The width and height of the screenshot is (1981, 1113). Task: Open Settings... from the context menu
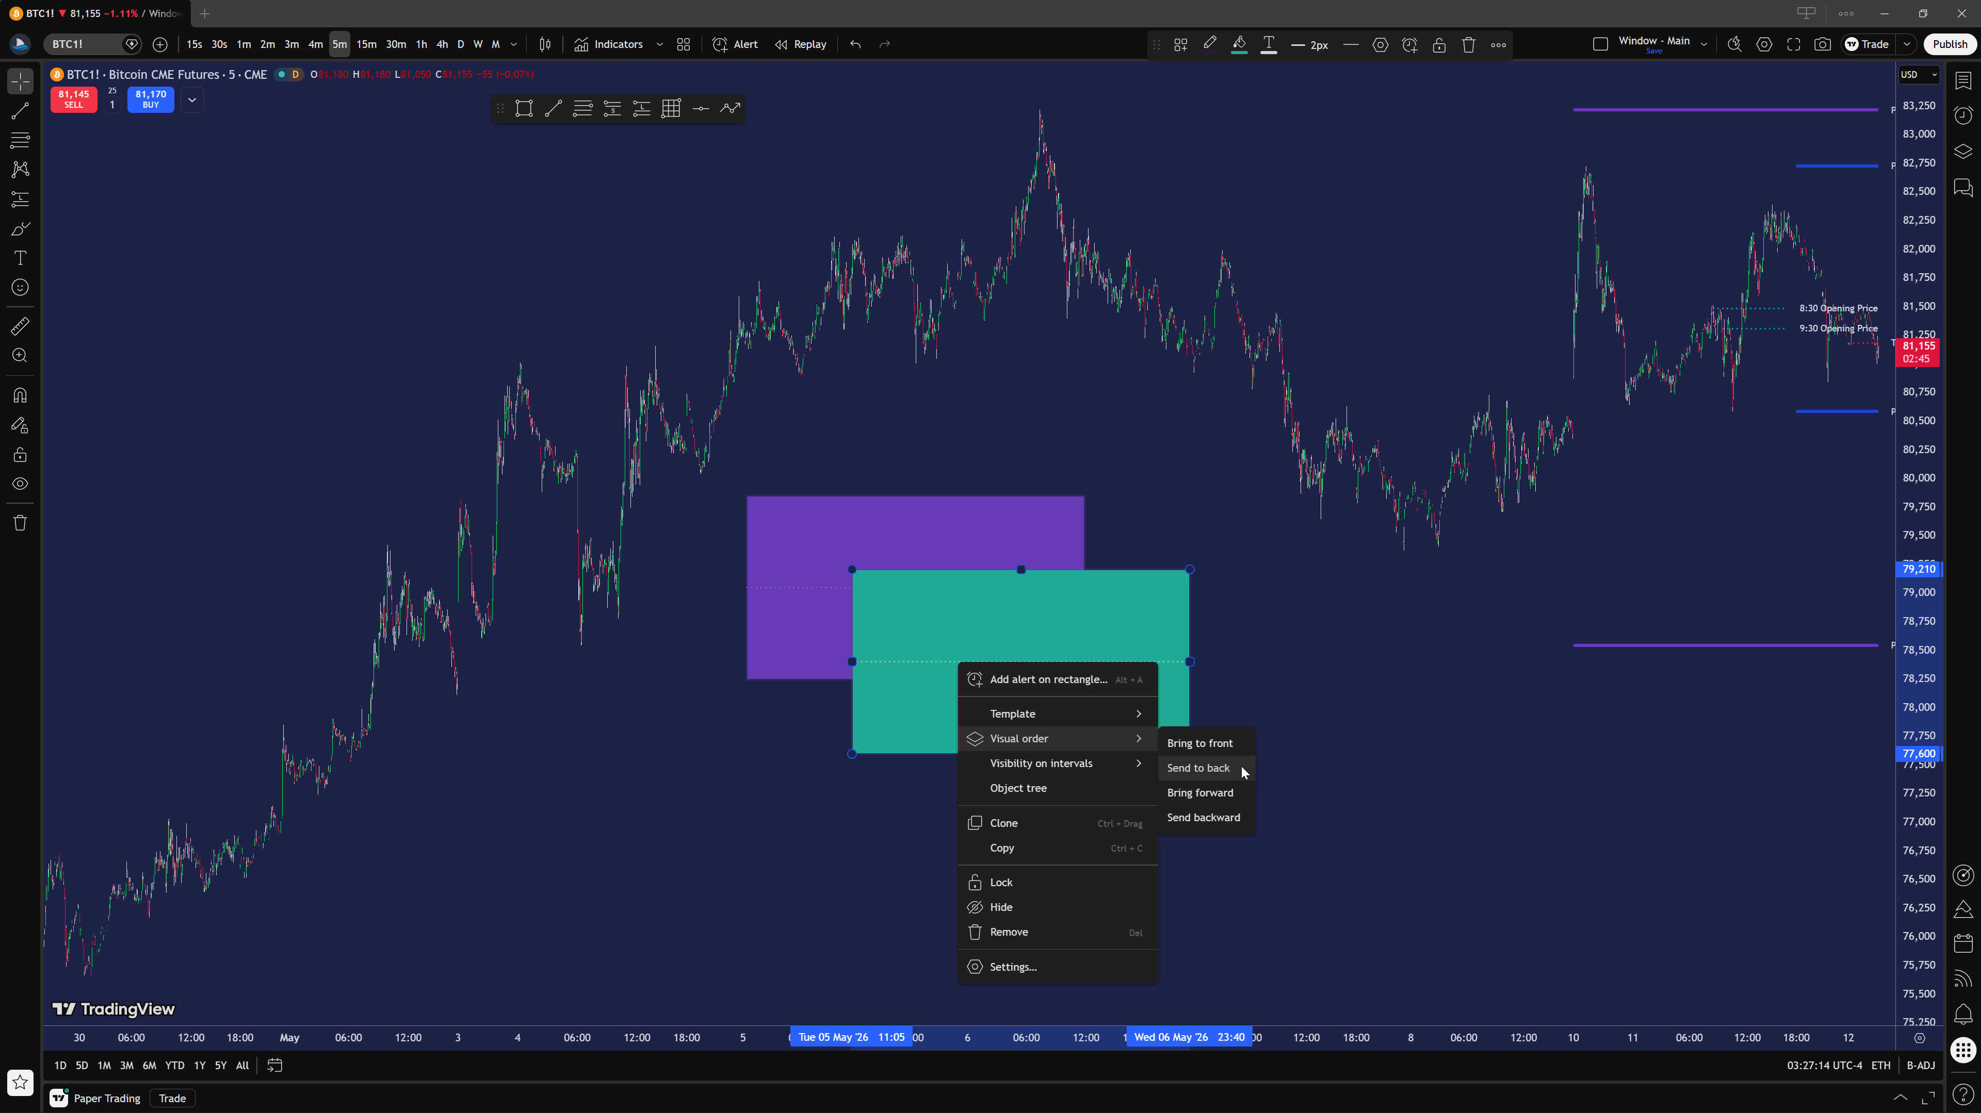point(1058,967)
